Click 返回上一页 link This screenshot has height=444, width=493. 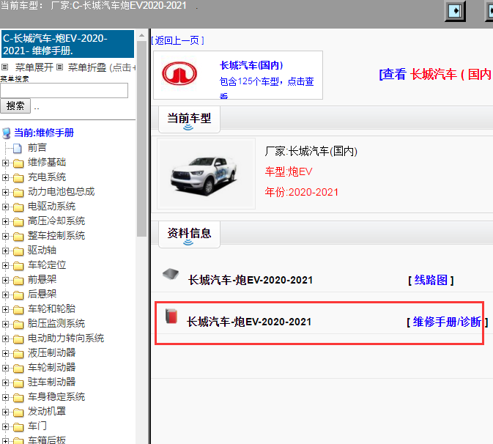[177, 40]
